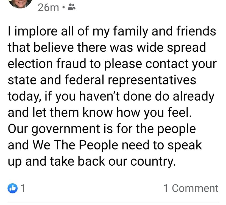
Task: Select the audience sharing icon next to timestamp
Action: tap(71, 6)
